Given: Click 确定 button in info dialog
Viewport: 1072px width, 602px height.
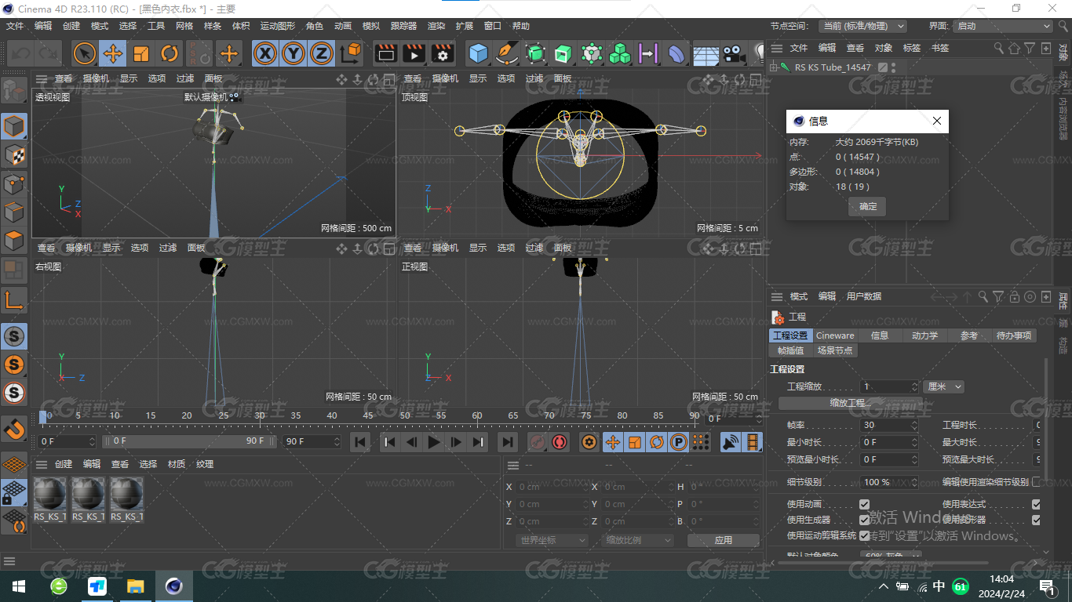Looking at the screenshot, I should [x=868, y=206].
